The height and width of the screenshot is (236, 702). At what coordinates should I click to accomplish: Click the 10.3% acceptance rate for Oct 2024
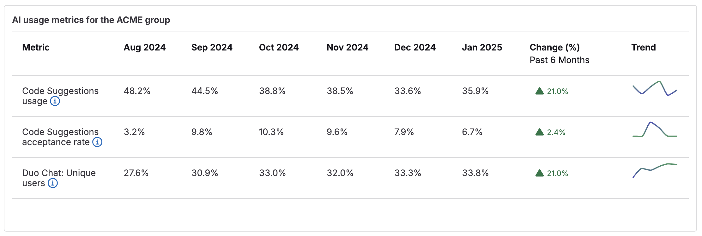271,132
